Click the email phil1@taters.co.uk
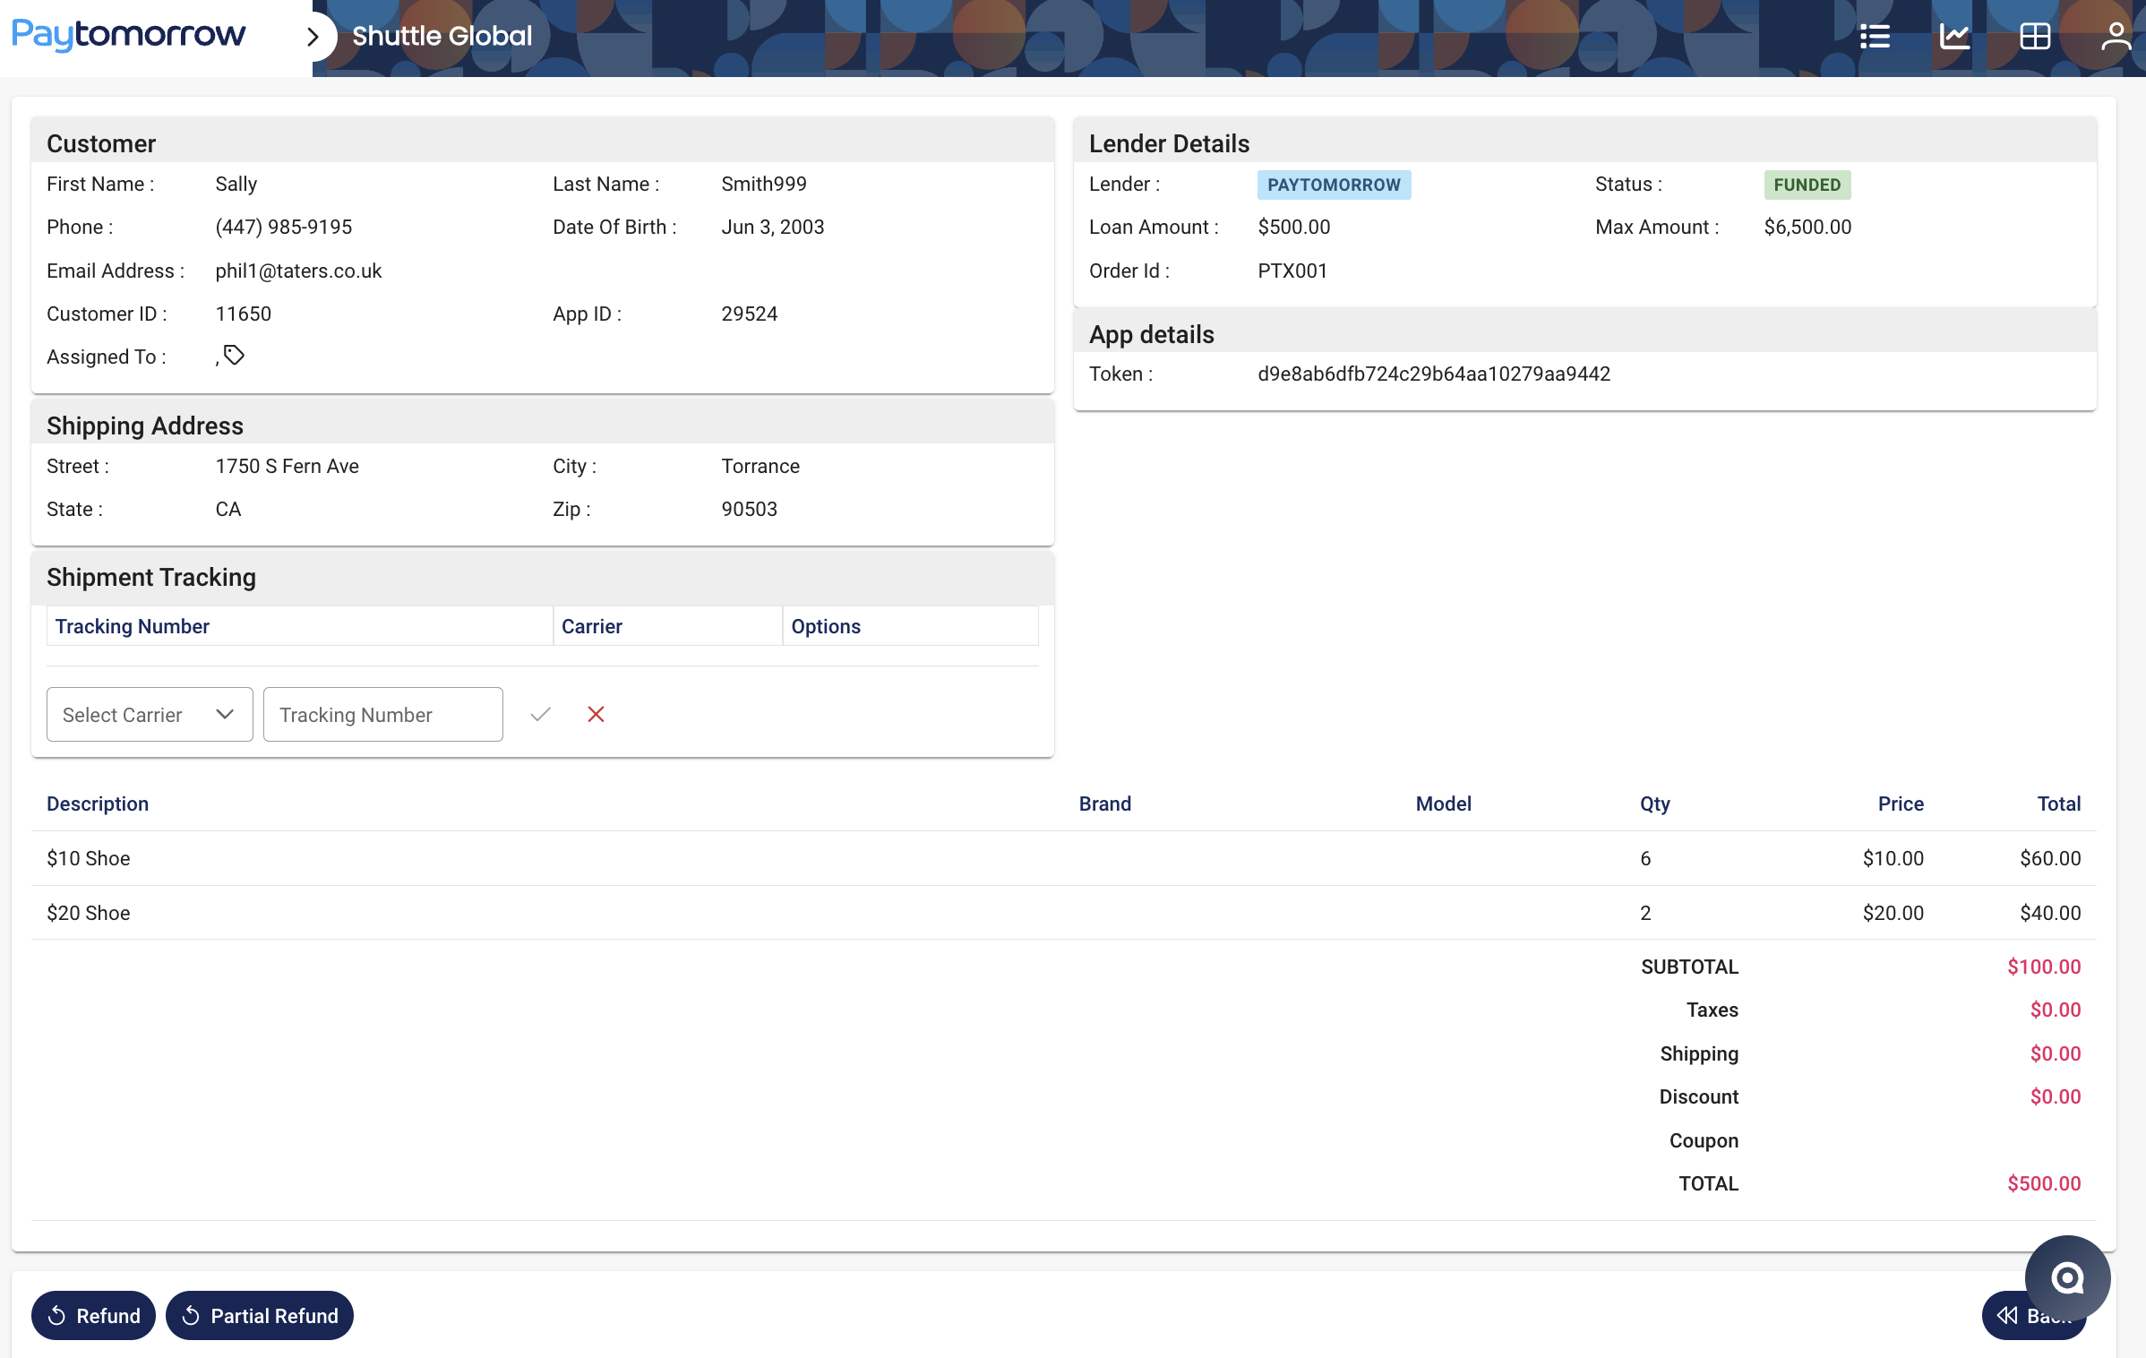The height and width of the screenshot is (1358, 2146). pyautogui.click(x=298, y=271)
